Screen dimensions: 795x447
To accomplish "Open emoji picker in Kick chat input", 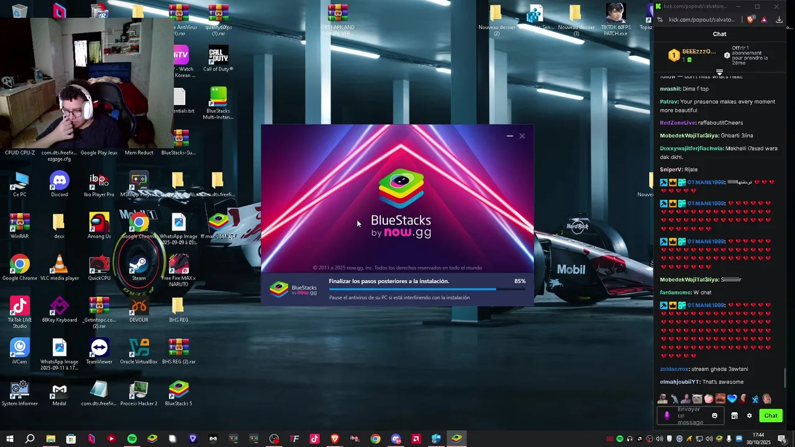I will (714, 416).
